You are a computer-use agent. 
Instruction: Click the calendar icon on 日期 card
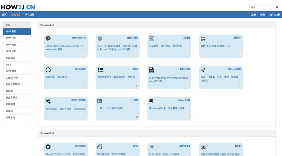[x=100, y=101]
